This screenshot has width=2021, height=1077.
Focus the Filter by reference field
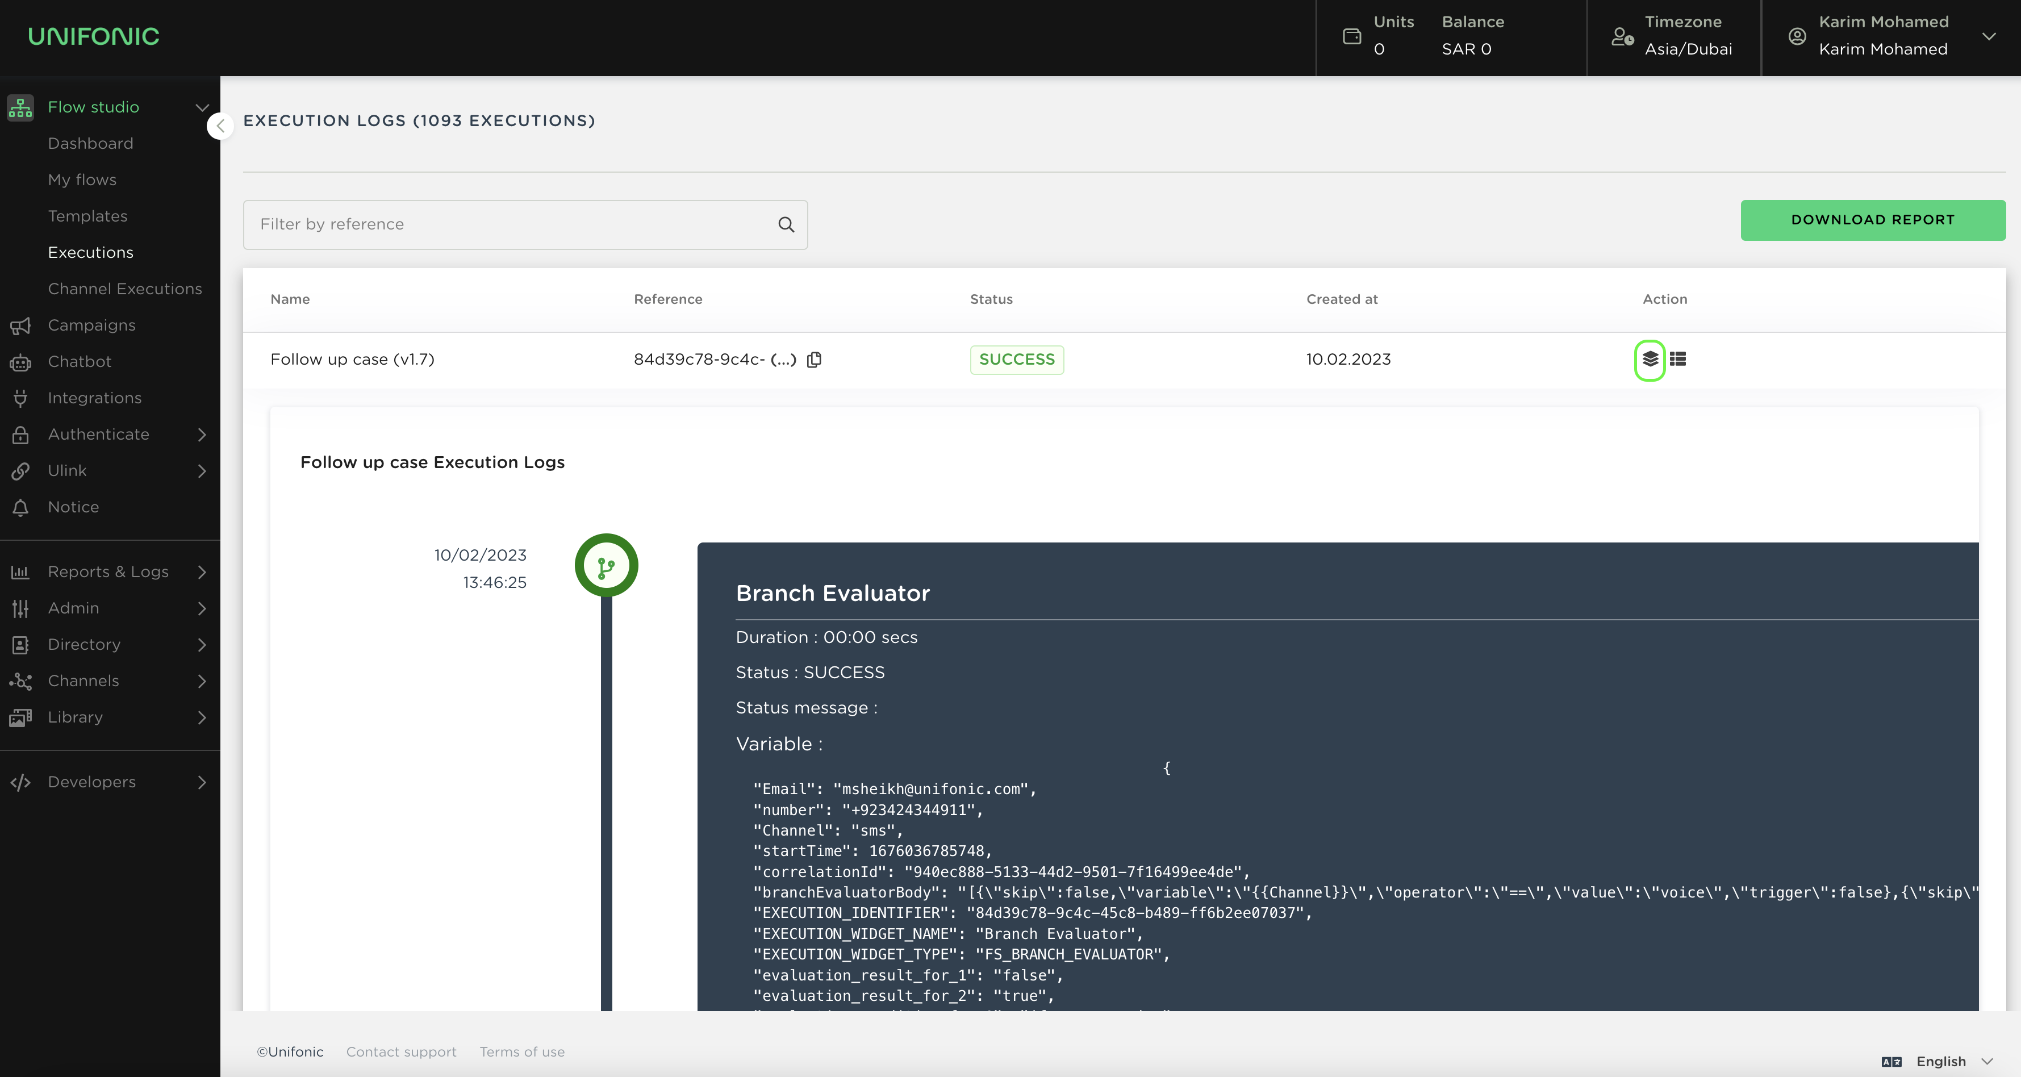[510, 224]
